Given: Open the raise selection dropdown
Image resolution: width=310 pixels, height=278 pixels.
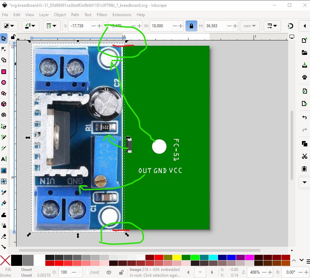Looking at the screenshot, I should pyautogui.click(x=51, y=26).
